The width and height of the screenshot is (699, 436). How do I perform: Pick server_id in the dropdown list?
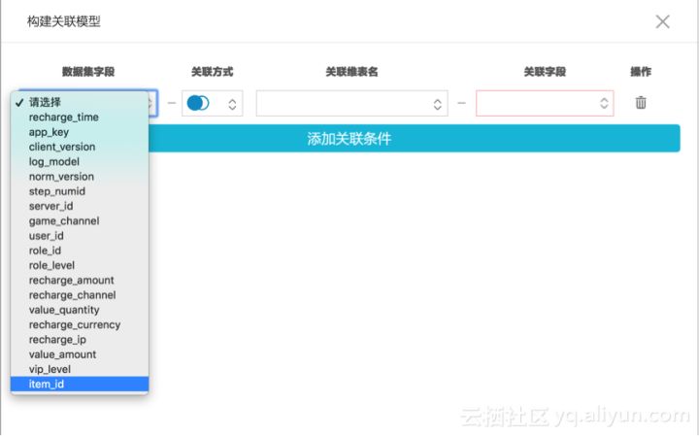click(x=80, y=206)
